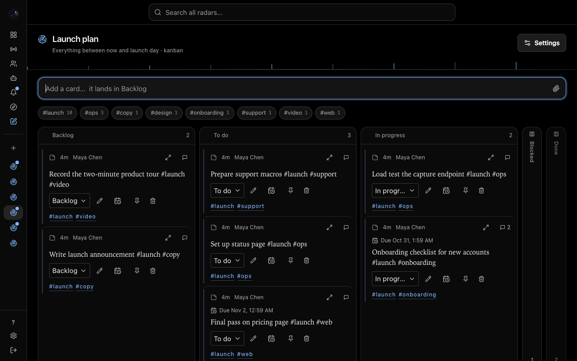Delete the launch announcement card
The image size is (577, 361).
coord(153,271)
